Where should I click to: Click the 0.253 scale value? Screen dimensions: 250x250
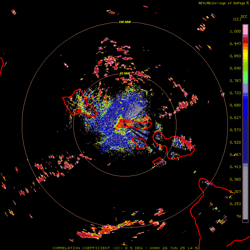[x=235, y=204]
